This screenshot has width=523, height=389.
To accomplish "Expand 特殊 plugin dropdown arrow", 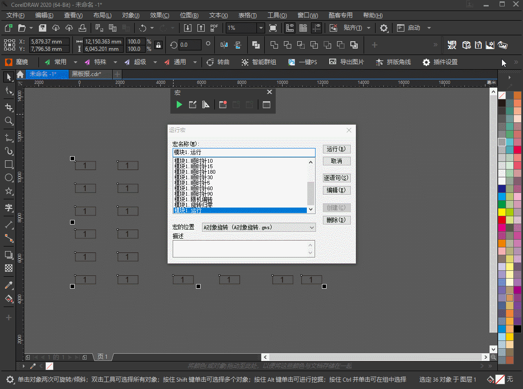I will coord(115,62).
